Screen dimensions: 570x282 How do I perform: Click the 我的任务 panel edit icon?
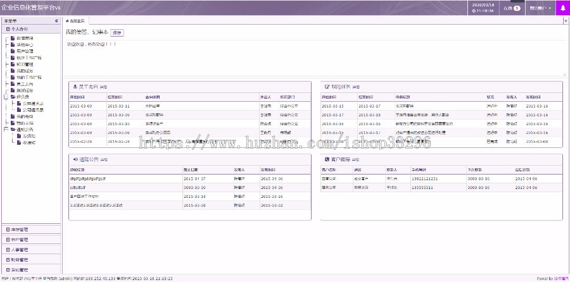coord(327,87)
